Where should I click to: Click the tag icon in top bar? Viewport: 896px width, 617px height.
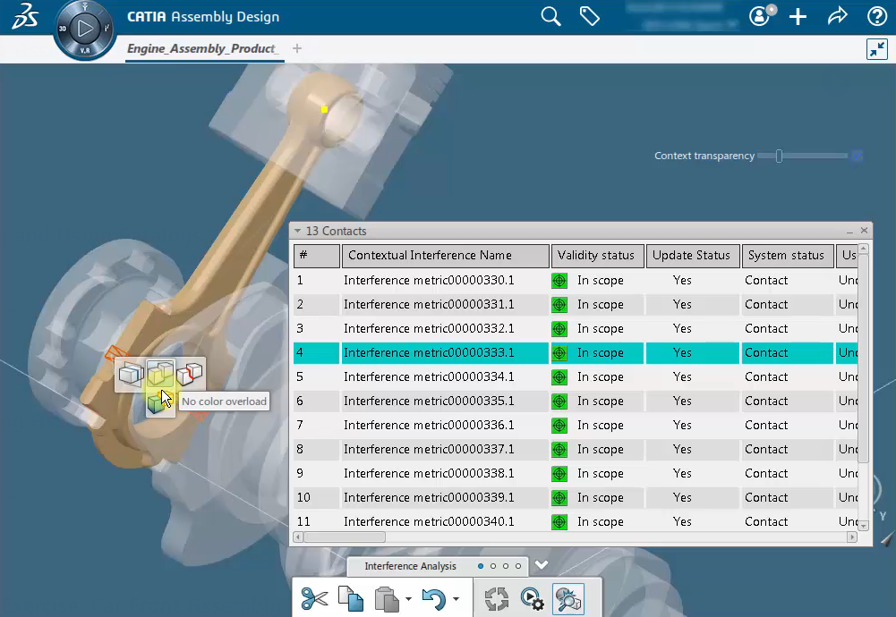590,16
